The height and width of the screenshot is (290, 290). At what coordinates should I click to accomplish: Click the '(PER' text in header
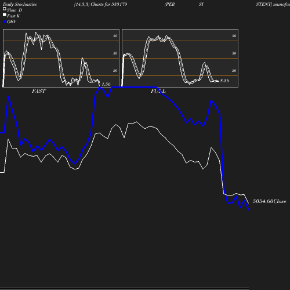(169, 5)
